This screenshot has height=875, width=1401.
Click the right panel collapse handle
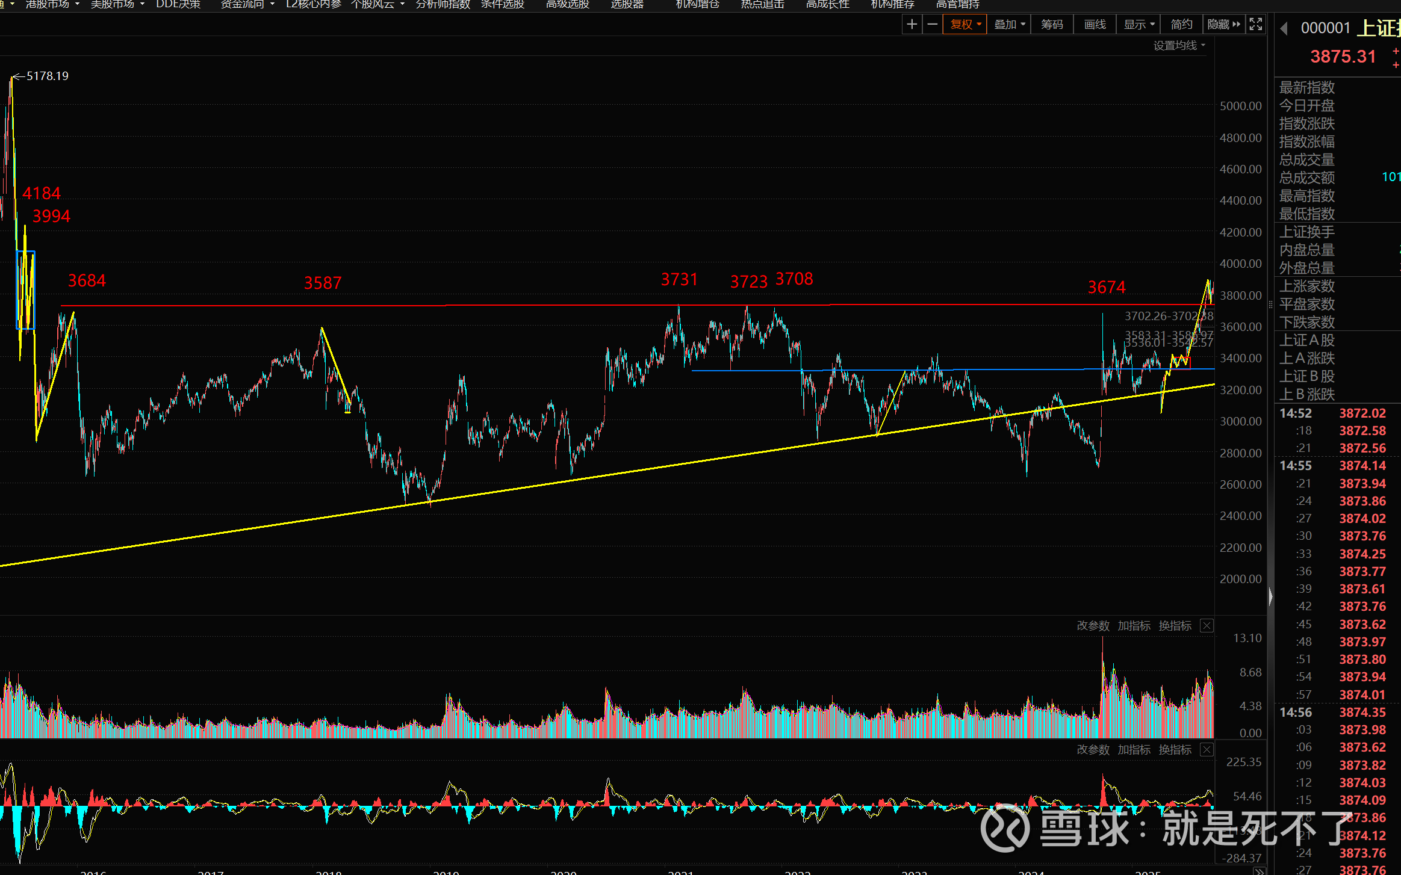click(1270, 596)
